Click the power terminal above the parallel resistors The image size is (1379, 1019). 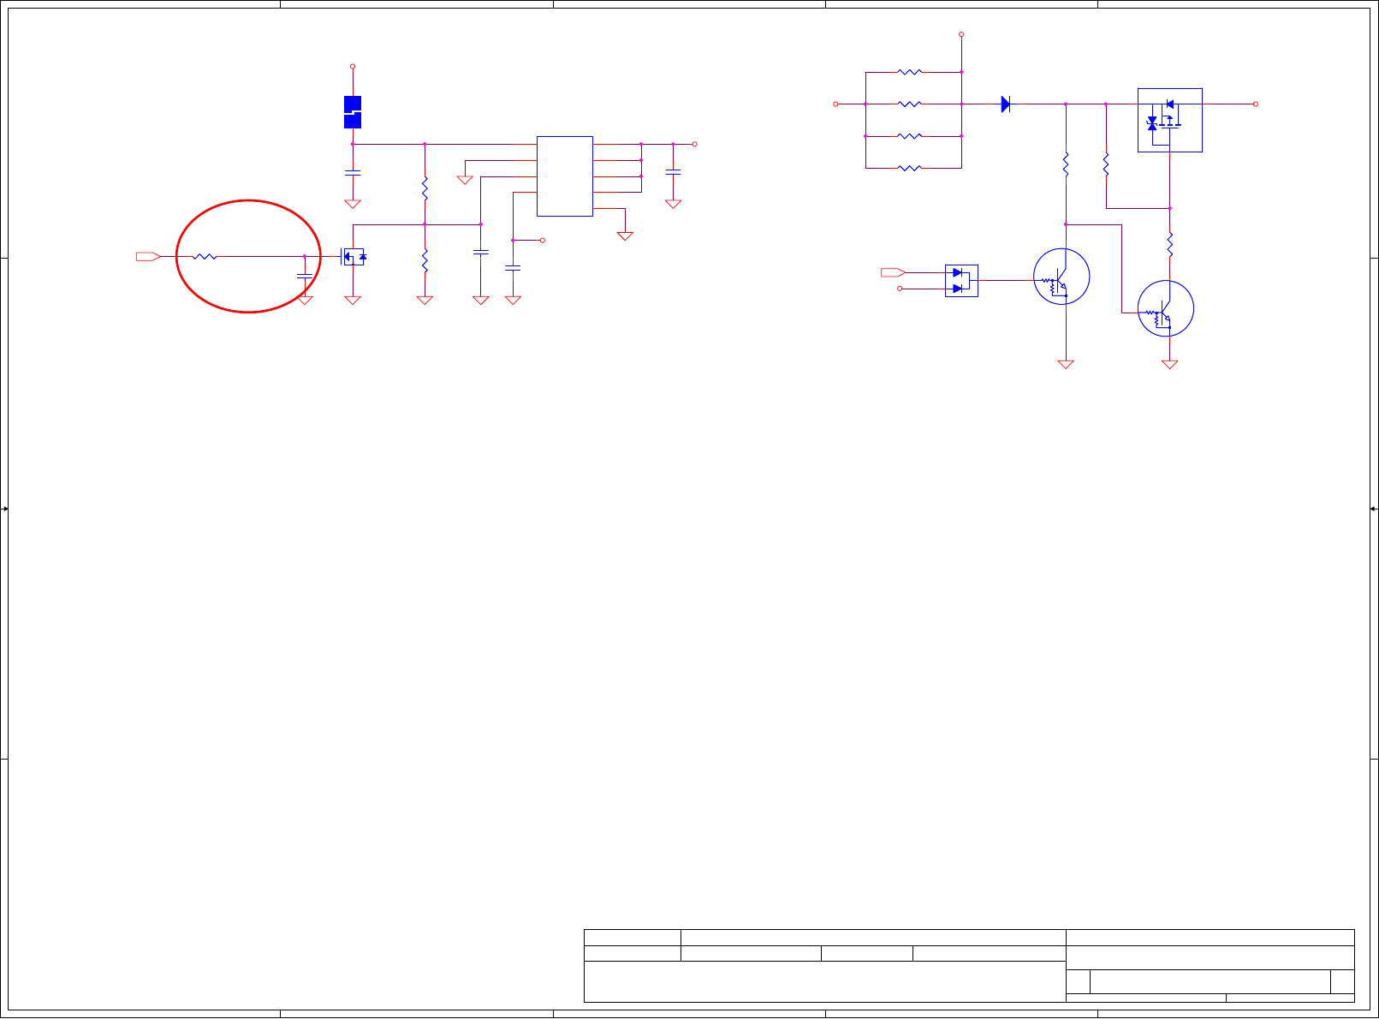(x=961, y=35)
